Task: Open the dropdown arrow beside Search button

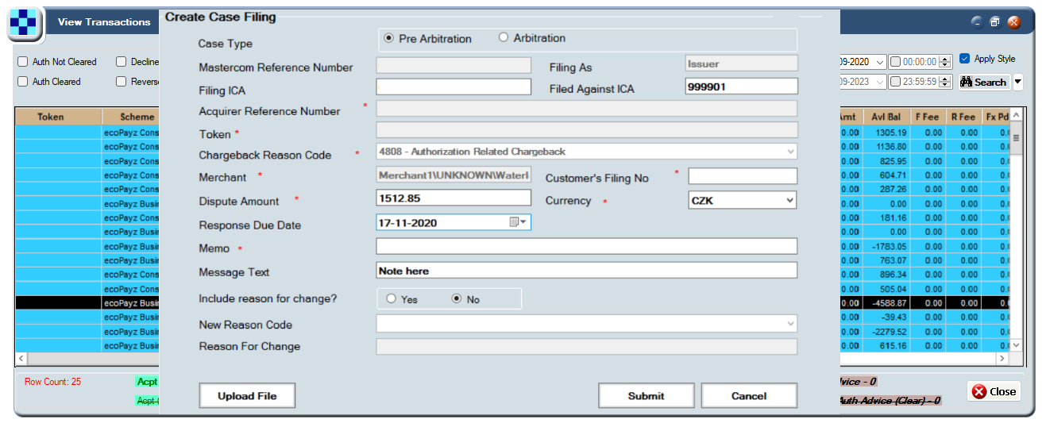Action: coord(1017,82)
